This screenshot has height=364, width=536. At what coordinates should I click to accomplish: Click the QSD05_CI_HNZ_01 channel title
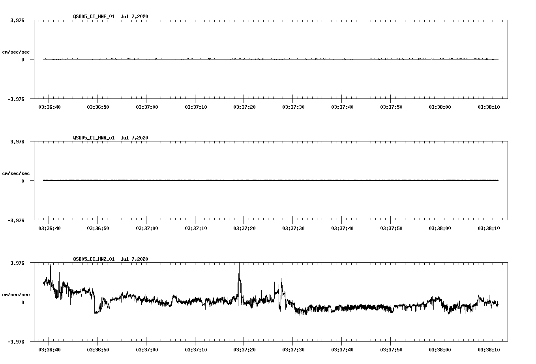94,259
